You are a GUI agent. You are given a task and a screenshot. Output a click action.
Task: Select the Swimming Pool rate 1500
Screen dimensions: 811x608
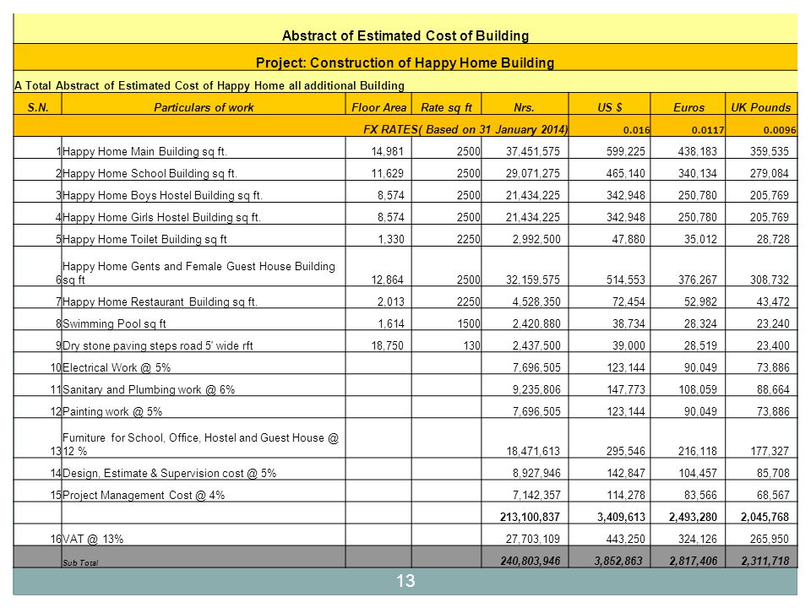[469, 323]
